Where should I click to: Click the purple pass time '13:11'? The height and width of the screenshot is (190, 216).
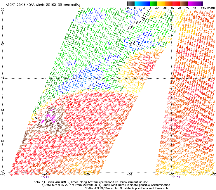coord(45,177)
